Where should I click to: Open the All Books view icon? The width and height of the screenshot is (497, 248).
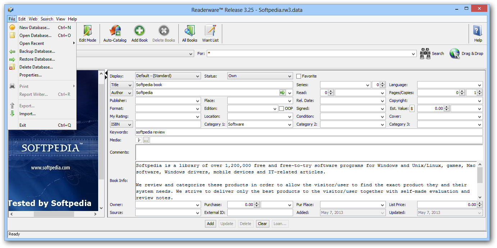[190, 31]
